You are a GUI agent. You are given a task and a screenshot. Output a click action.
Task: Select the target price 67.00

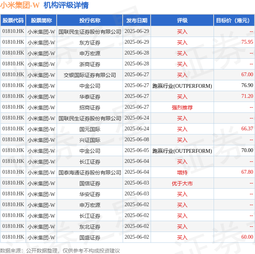[x=247, y=74]
